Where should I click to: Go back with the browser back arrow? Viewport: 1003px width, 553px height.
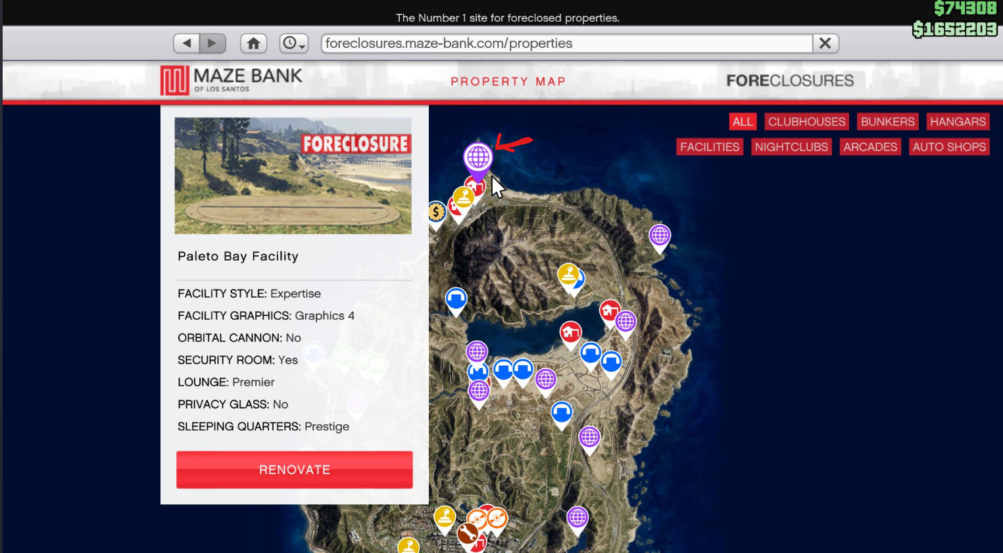187,43
